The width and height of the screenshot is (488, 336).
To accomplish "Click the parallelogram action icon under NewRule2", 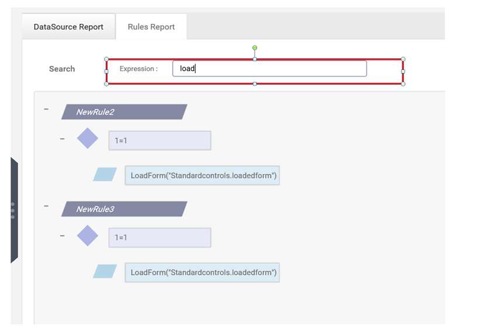I will point(105,174).
